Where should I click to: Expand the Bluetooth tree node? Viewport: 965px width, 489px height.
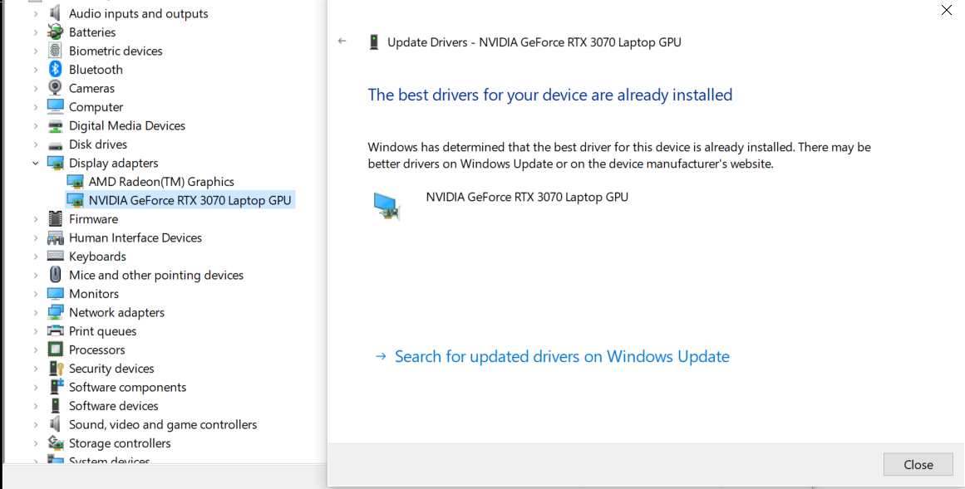point(36,70)
